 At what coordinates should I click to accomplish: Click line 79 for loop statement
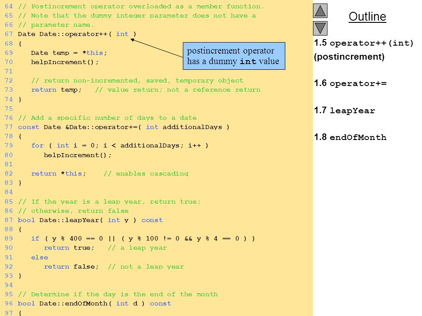coord(120,146)
